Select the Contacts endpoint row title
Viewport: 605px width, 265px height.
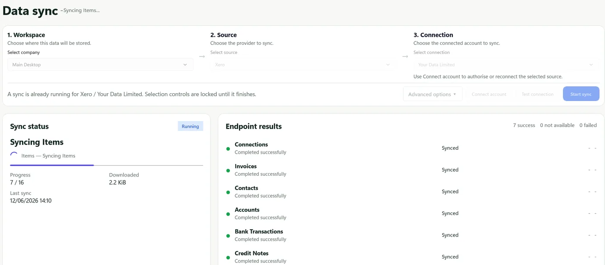pos(246,188)
